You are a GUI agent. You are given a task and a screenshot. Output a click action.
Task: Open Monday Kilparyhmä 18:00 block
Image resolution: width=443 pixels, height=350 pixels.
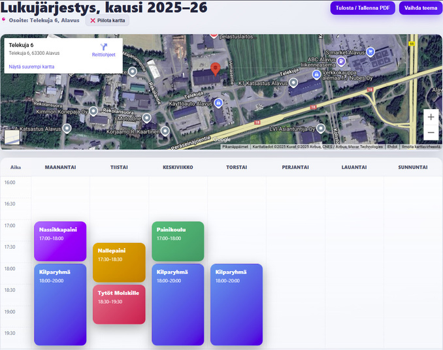point(60,304)
